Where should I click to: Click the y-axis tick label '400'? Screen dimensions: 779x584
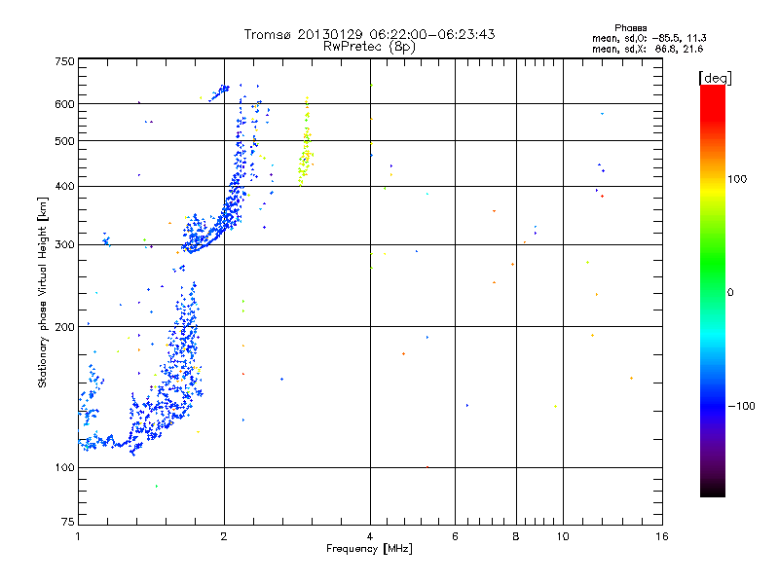[x=64, y=187]
